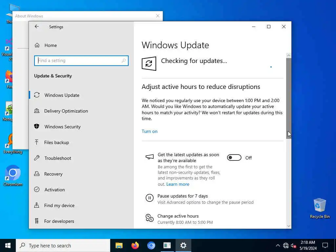Click the Find my device icon
Viewport: 336px width, 252px height.
click(x=37, y=205)
